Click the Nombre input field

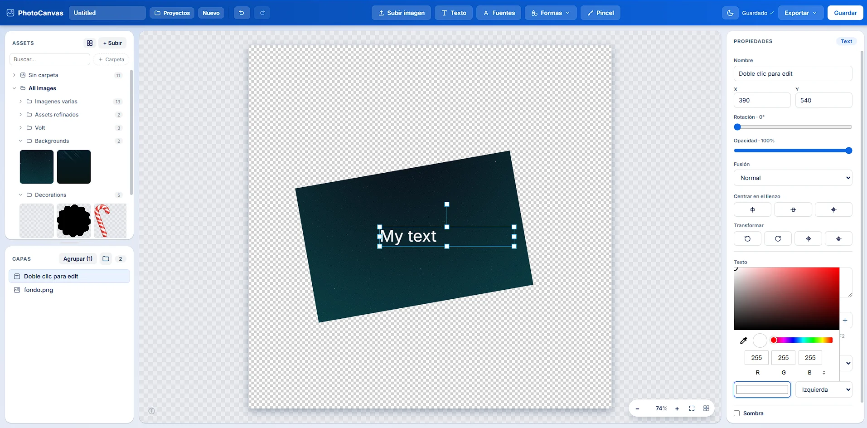[793, 73]
